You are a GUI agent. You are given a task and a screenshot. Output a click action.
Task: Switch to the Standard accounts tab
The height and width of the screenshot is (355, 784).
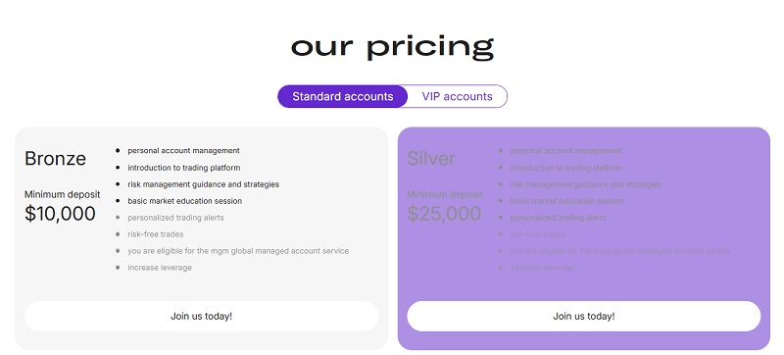pyautogui.click(x=342, y=96)
